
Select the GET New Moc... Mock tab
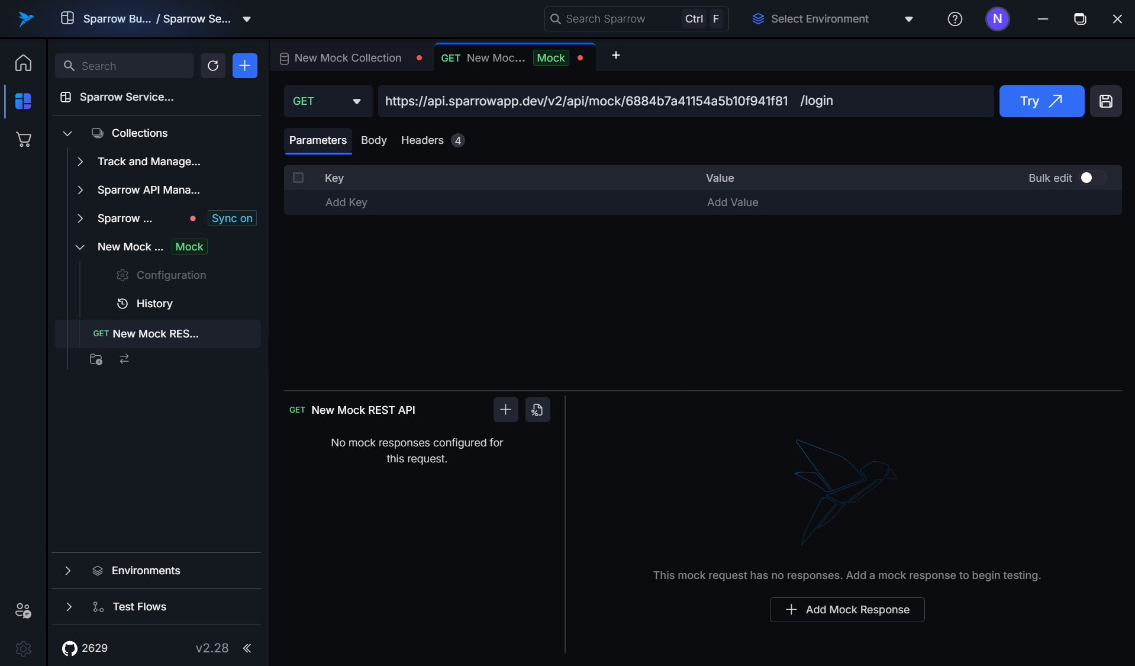tap(514, 58)
